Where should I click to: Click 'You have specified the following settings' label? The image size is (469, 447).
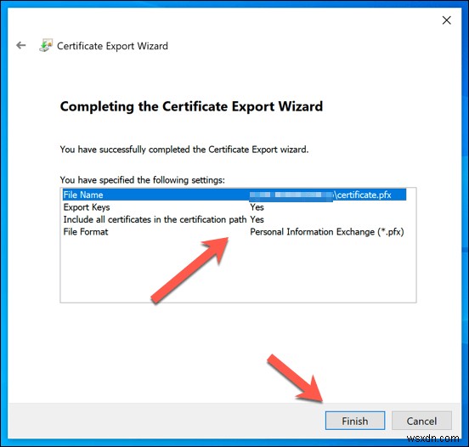pyautogui.click(x=143, y=180)
